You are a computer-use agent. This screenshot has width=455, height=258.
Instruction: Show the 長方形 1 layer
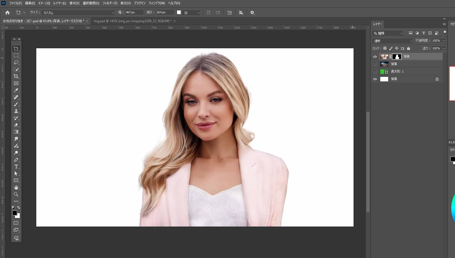(x=375, y=72)
